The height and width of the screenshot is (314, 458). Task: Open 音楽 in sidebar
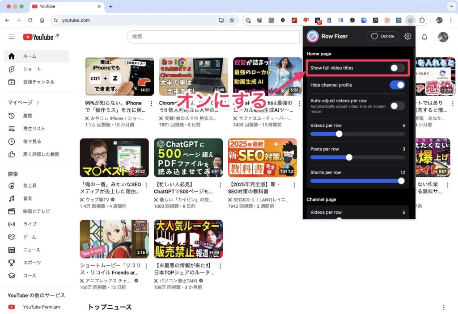click(x=37, y=198)
